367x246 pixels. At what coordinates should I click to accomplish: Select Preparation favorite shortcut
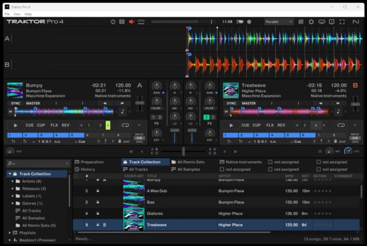89,162
